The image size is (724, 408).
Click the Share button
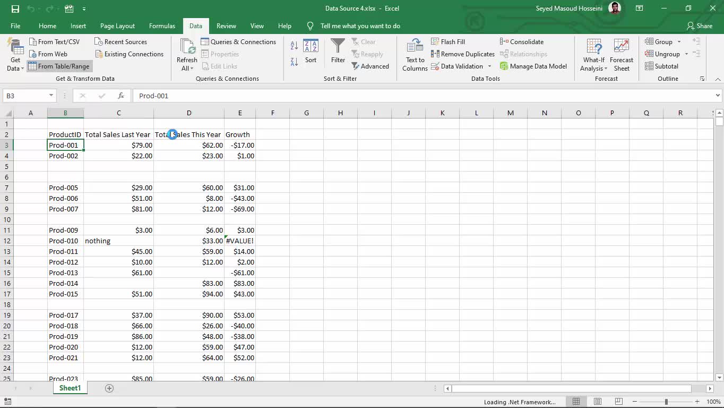(699, 25)
